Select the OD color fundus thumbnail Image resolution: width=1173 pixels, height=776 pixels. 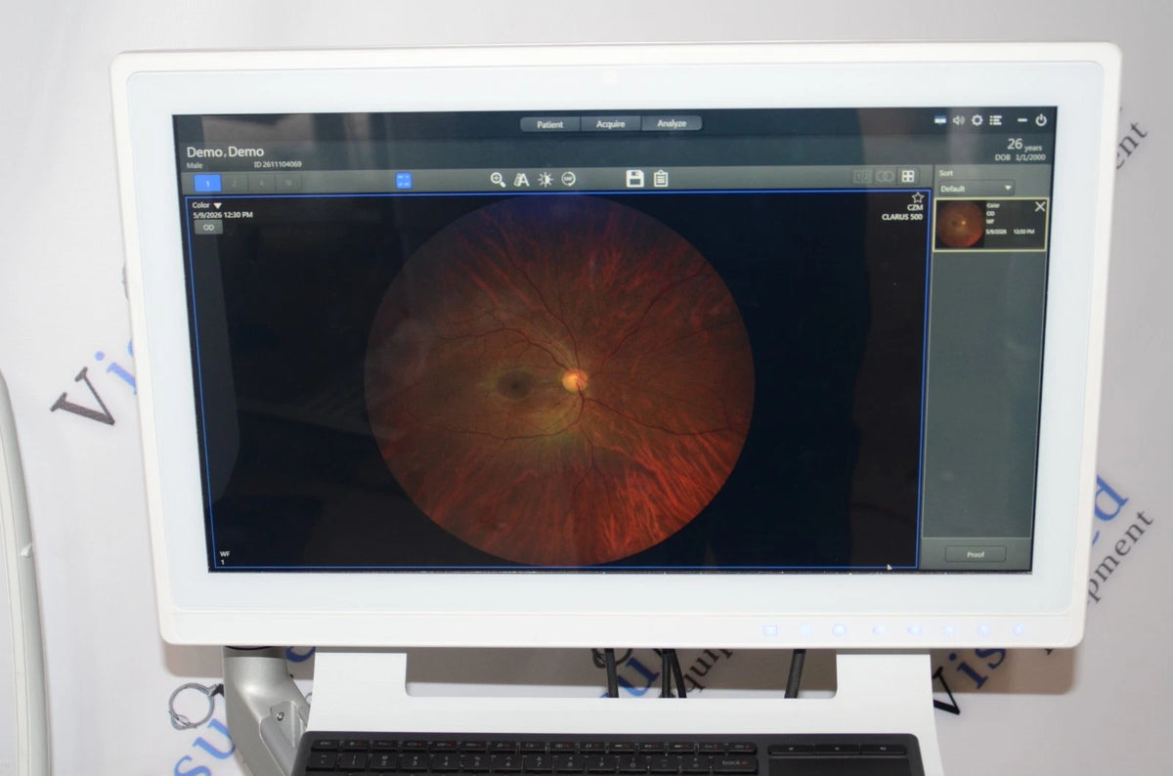(989, 225)
